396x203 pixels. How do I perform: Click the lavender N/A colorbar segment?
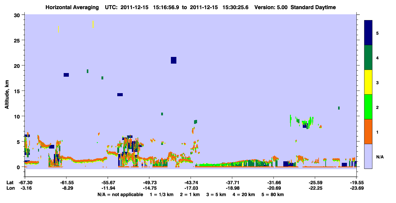click(368, 156)
